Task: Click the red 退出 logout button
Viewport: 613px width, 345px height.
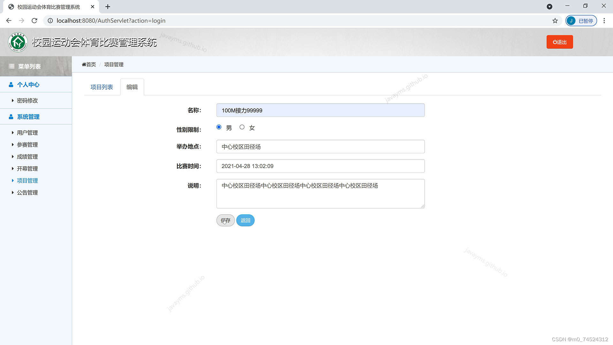Action: click(559, 42)
